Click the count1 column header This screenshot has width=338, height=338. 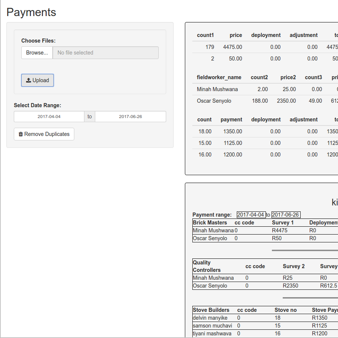click(x=205, y=35)
